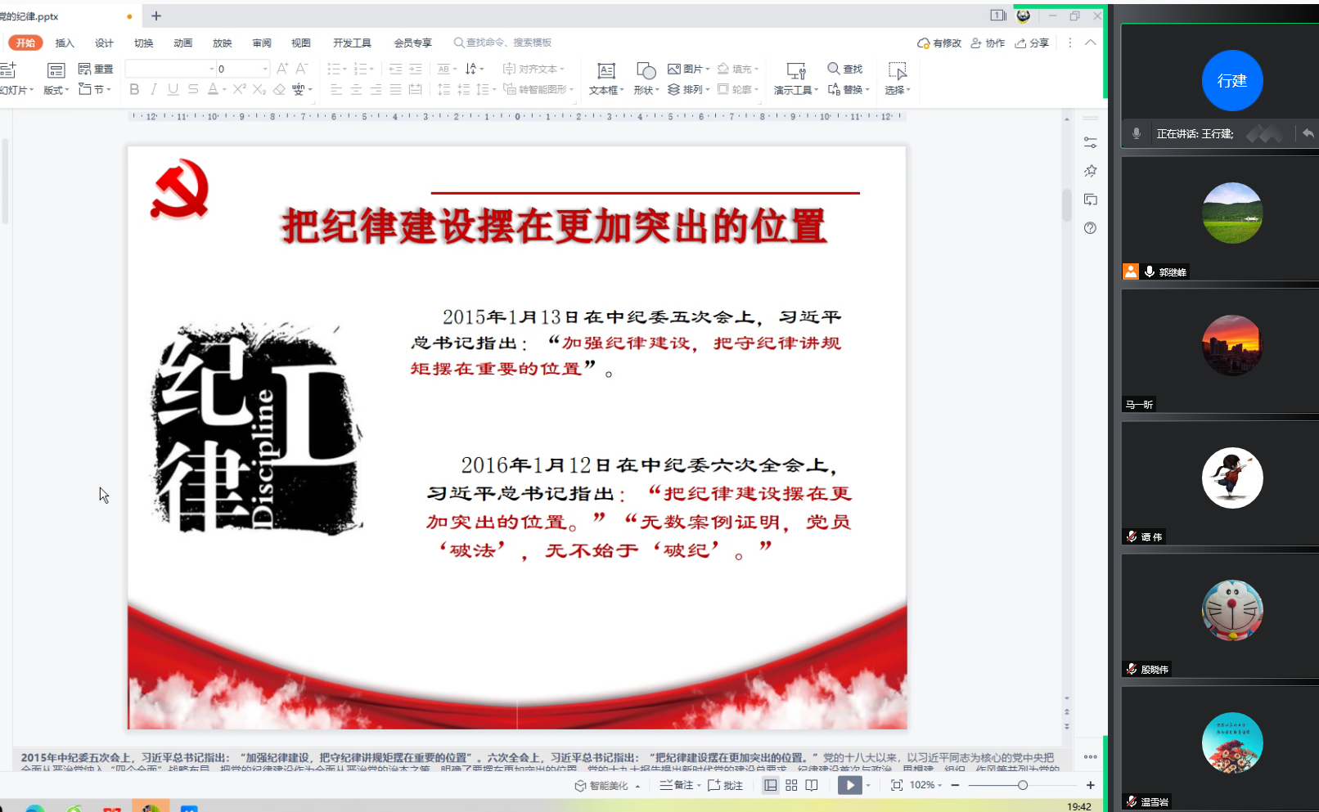Open the 形状 shapes tool

[646, 79]
